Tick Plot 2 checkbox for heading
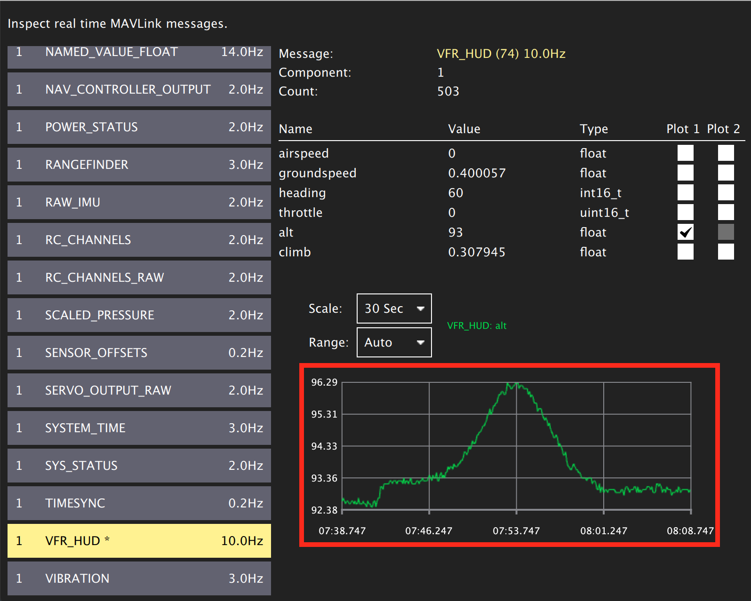The width and height of the screenshot is (751, 601). click(x=726, y=193)
